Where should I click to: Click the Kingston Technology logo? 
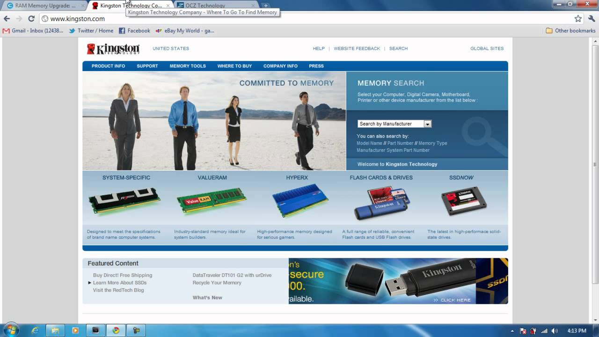coord(113,49)
